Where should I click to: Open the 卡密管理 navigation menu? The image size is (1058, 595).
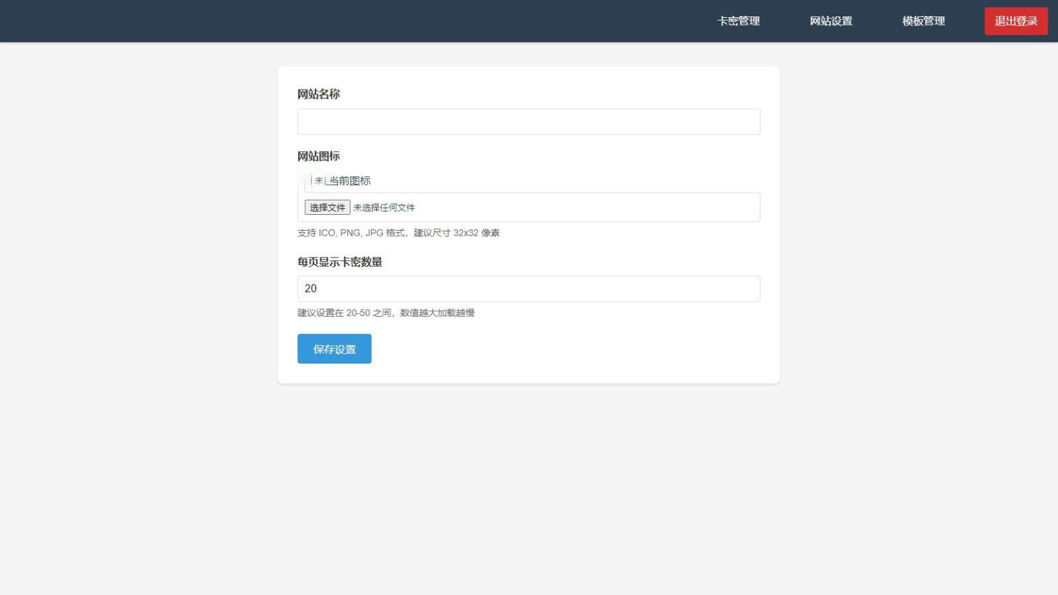pyautogui.click(x=738, y=21)
